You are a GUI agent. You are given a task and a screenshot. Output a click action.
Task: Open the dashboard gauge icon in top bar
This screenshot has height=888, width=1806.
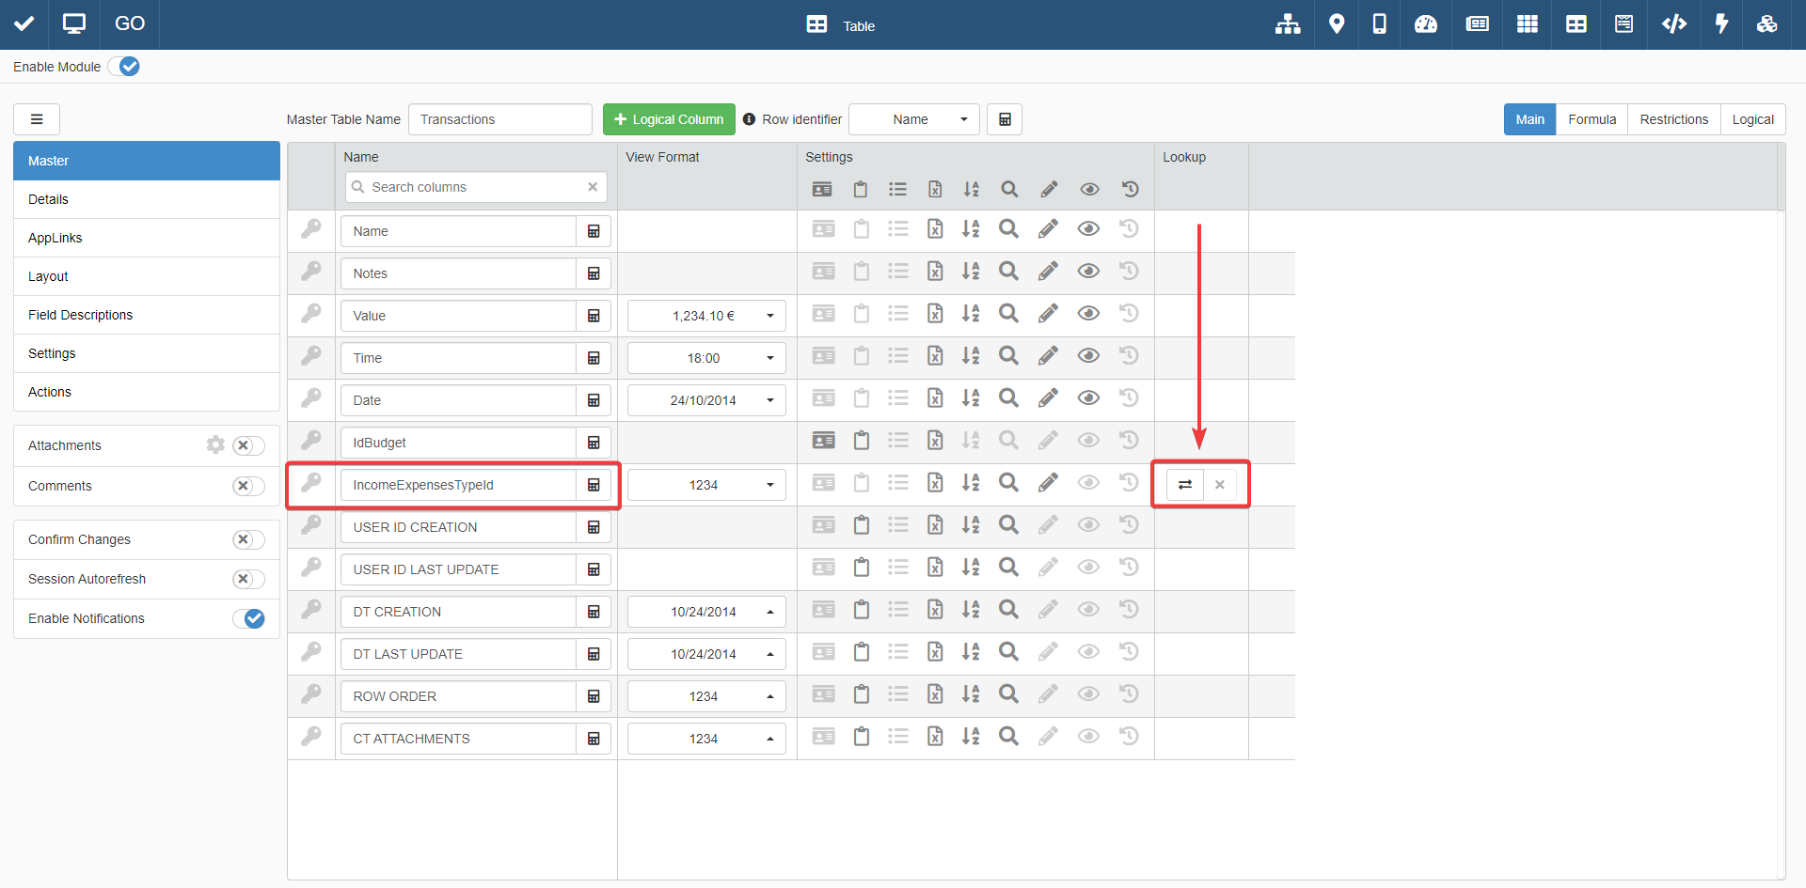(x=1425, y=24)
